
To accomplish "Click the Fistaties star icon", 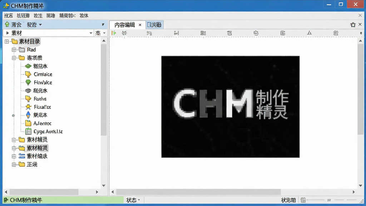I will (28, 107).
